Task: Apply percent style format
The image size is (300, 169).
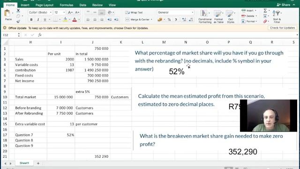Action: [169, 20]
